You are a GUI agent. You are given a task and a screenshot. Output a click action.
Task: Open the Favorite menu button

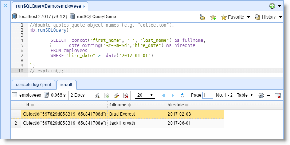tap(235, 17)
